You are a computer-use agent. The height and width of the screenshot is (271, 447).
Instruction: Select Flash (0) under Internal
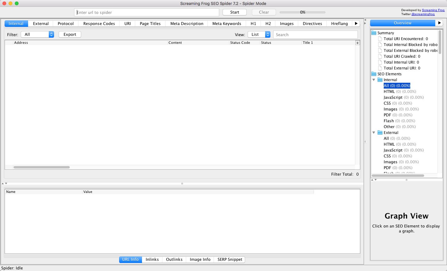pyautogui.click(x=399, y=121)
